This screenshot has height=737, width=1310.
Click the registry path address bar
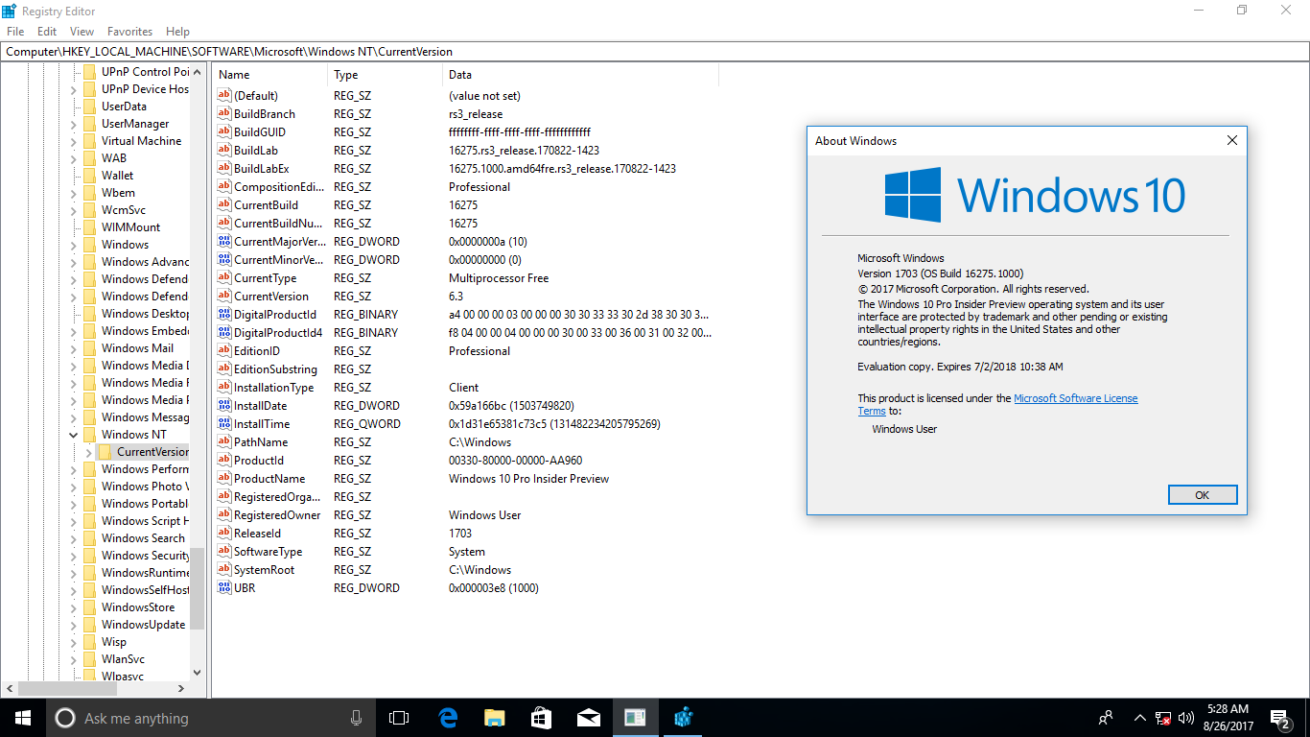pyautogui.click(x=655, y=52)
